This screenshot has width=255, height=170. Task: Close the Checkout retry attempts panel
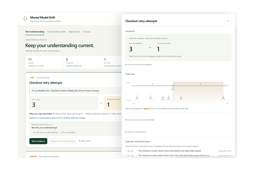(x=228, y=21)
